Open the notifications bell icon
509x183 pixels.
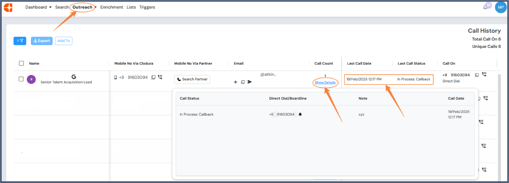(485, 7)
